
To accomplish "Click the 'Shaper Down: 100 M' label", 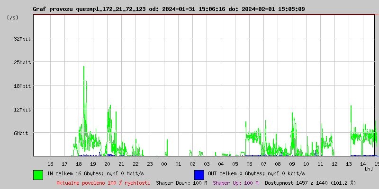I will [x=181, y=183].
